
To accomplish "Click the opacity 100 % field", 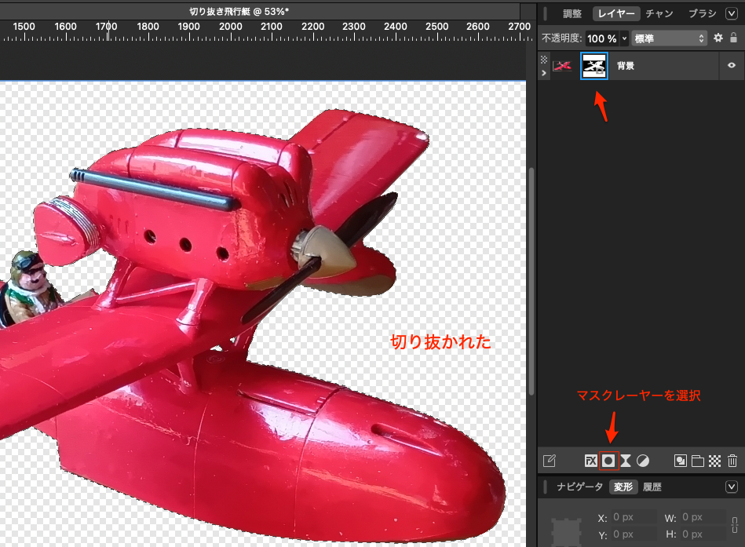I will tap(602, 38).
